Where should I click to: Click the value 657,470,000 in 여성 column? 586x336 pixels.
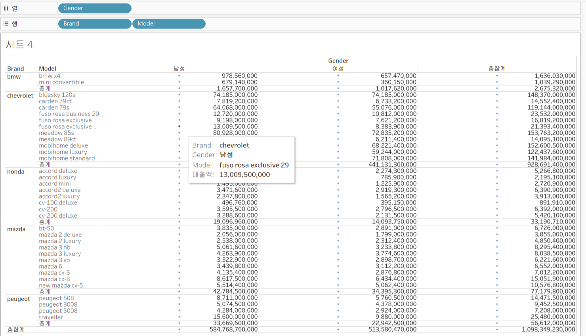pyautogui.click(x=399, y=76)
